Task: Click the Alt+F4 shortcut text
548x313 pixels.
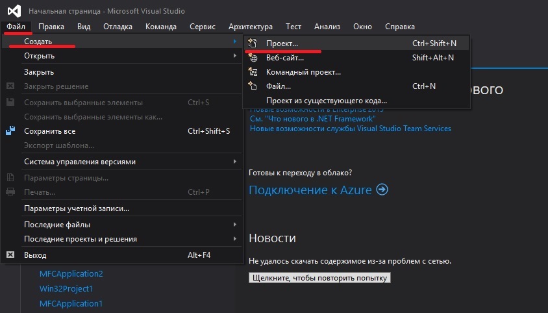Action: point(199,255)
